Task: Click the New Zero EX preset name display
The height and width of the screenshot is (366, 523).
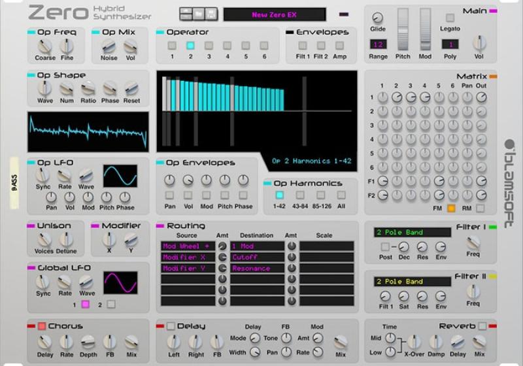Action: coord(274,14)
